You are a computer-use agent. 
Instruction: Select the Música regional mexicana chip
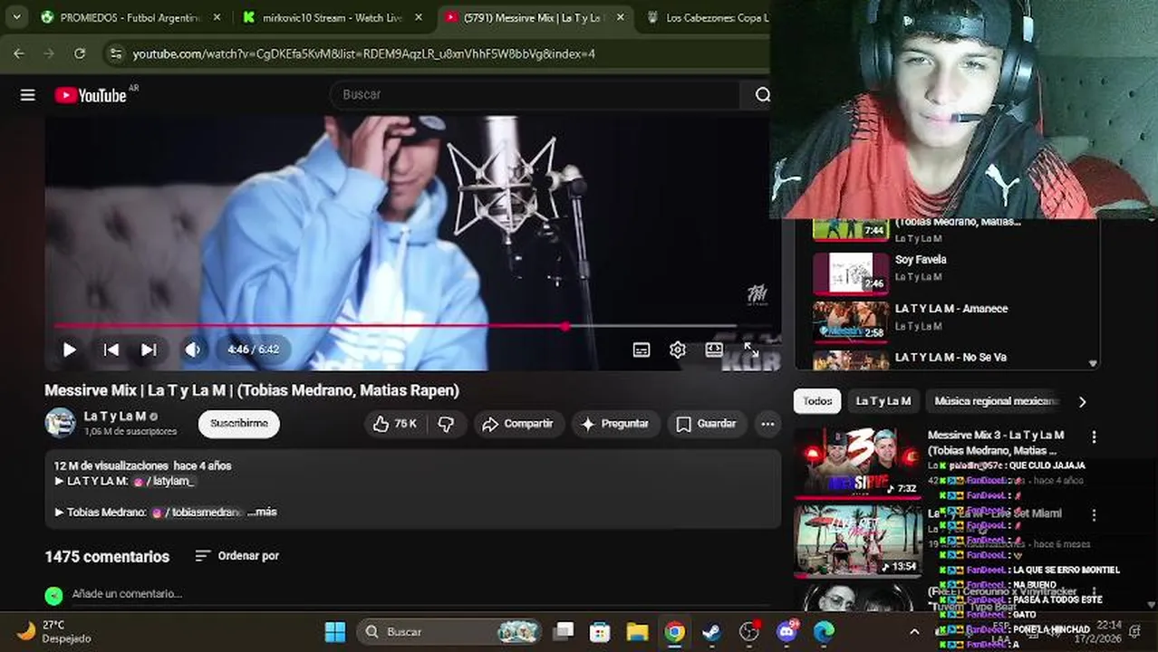pos(995,401)
